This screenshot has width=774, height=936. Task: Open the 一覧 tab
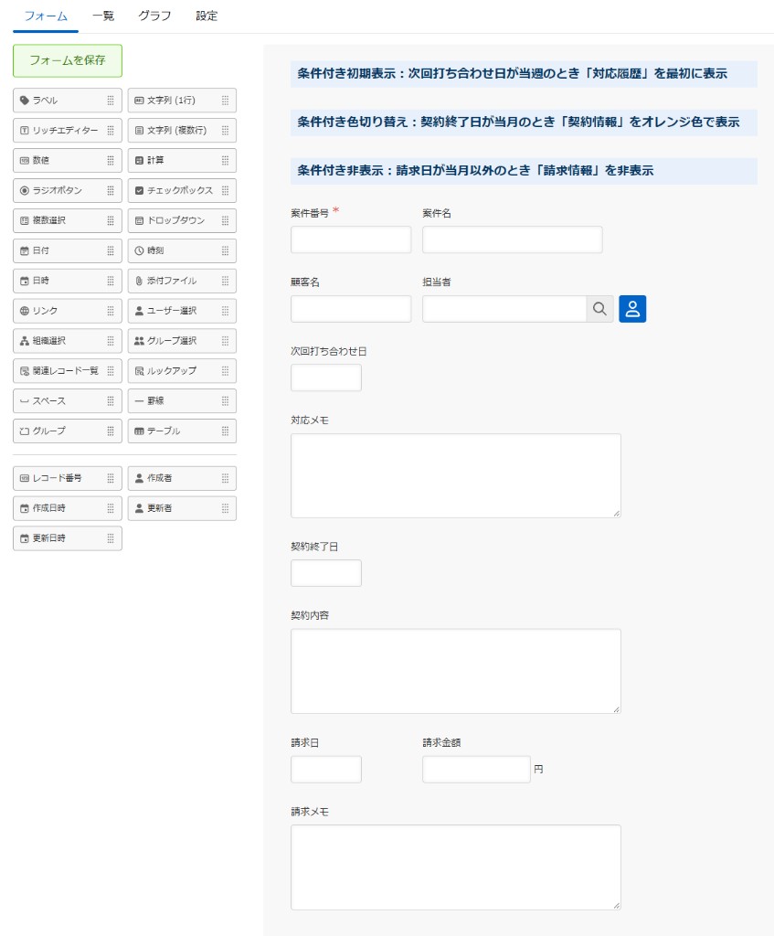(103, 16)
